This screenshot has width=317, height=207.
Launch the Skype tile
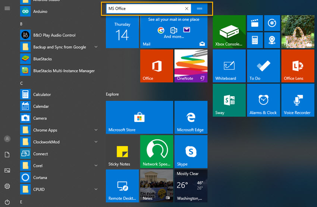click(191, 151)
